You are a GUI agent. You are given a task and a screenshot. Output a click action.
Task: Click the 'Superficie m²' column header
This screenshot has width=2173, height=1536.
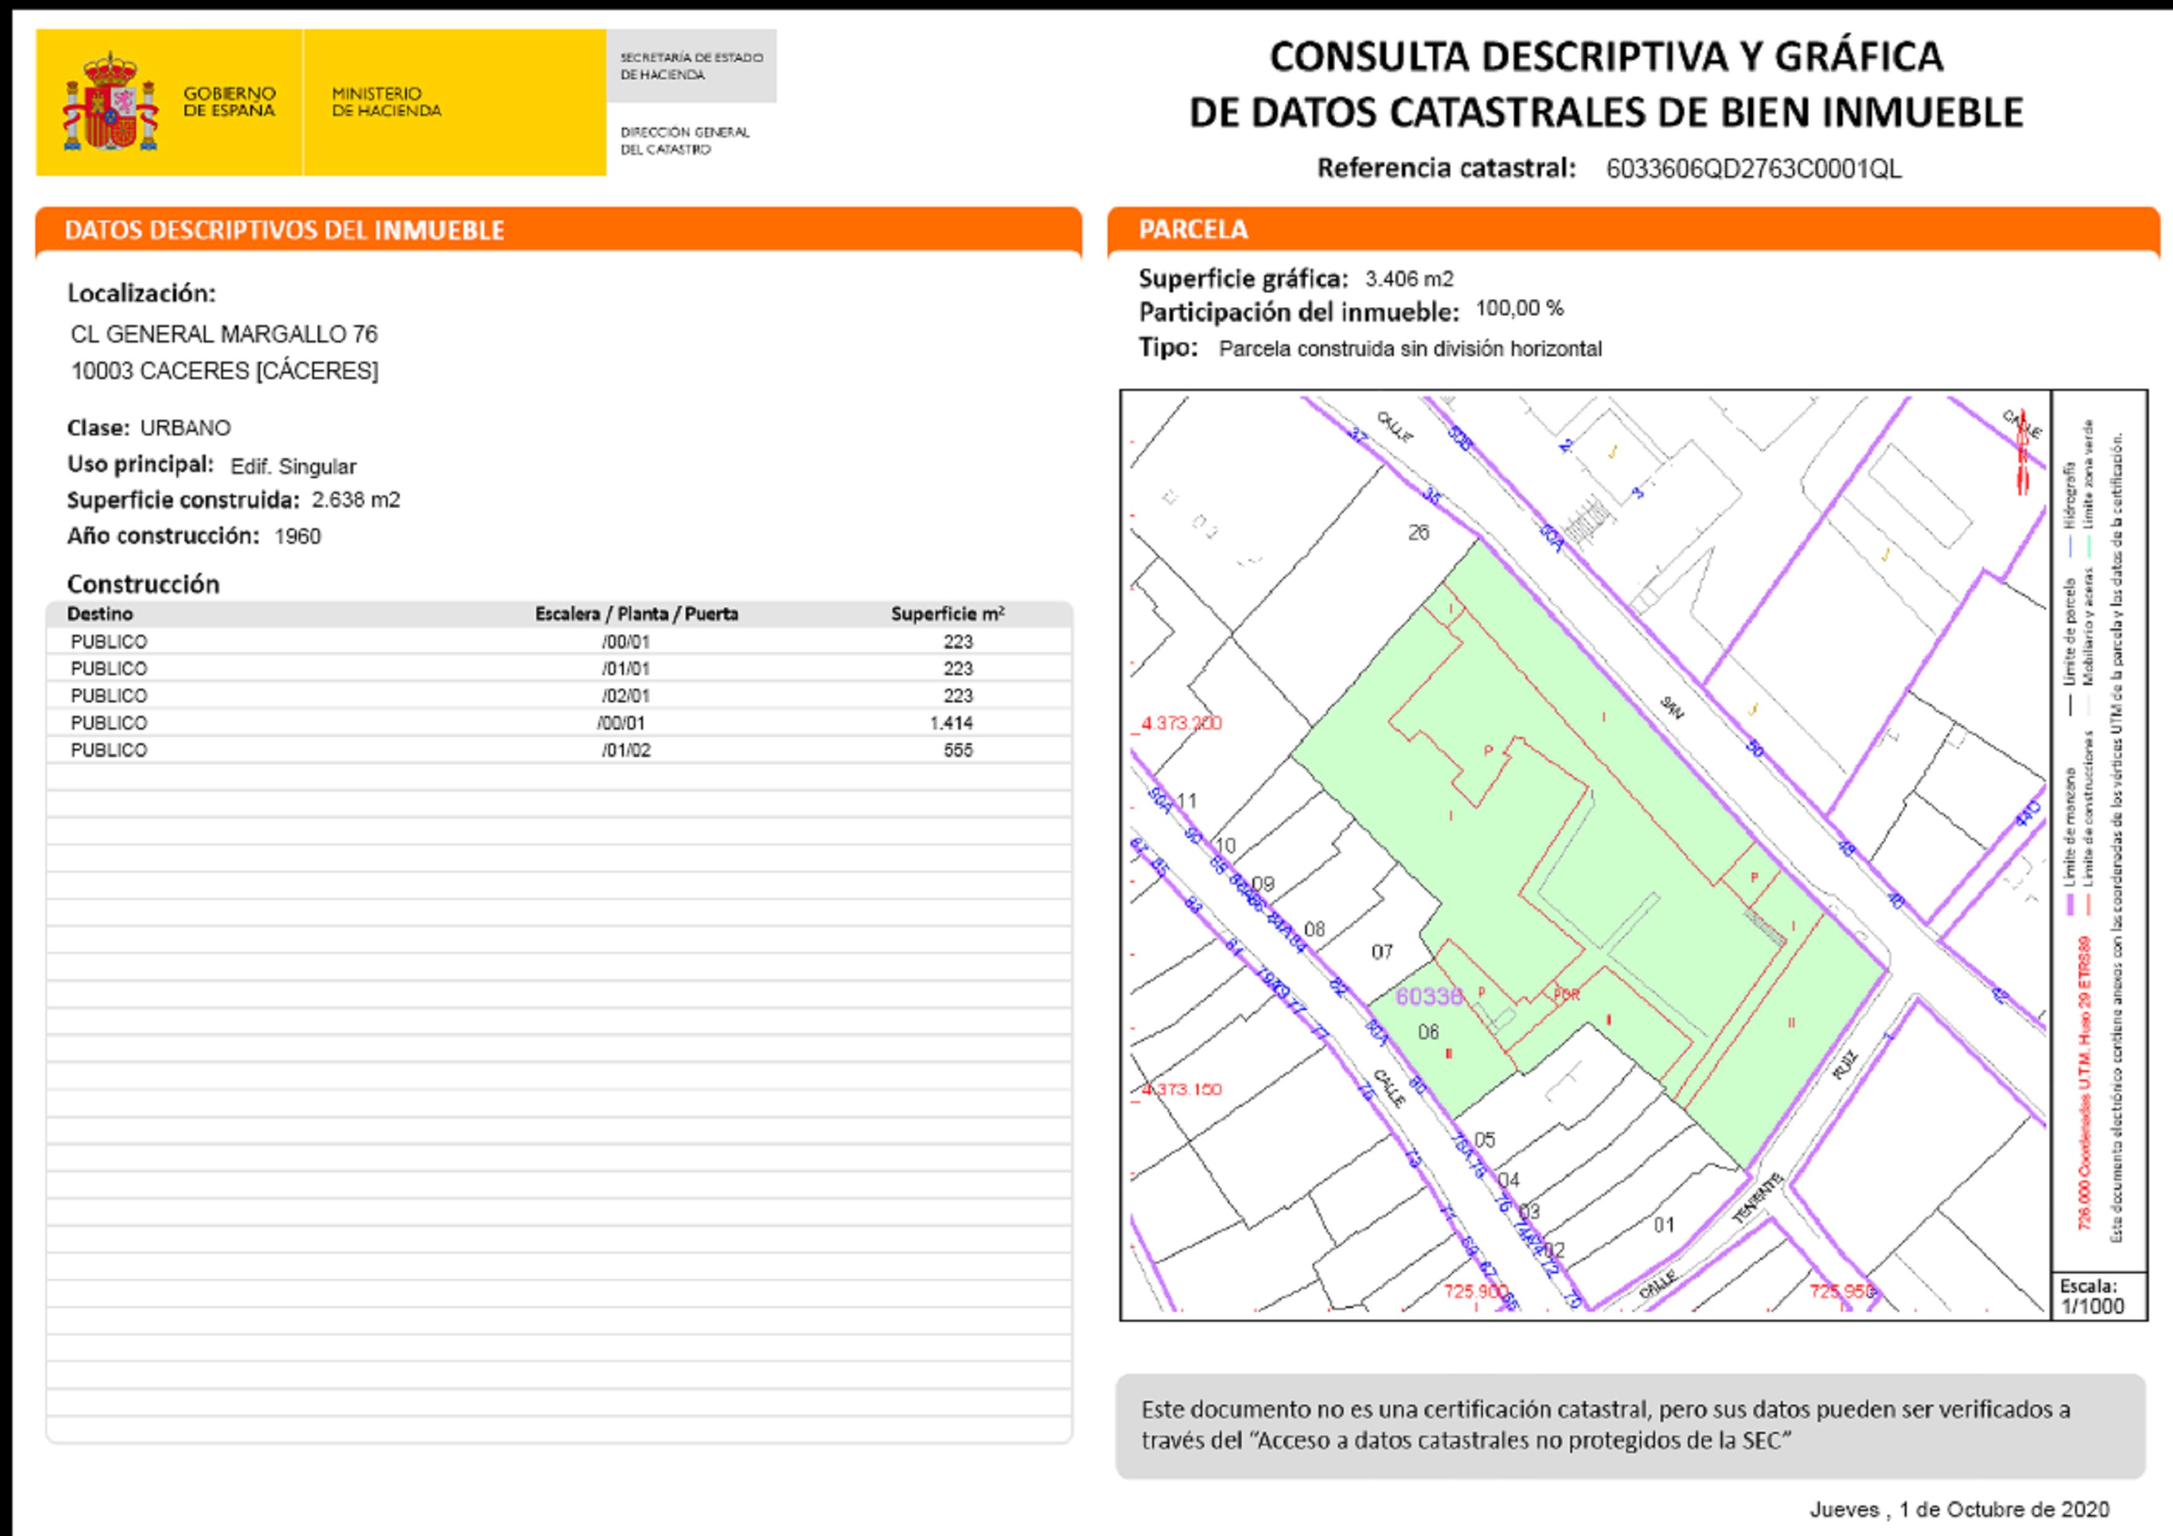click(947, 614)
